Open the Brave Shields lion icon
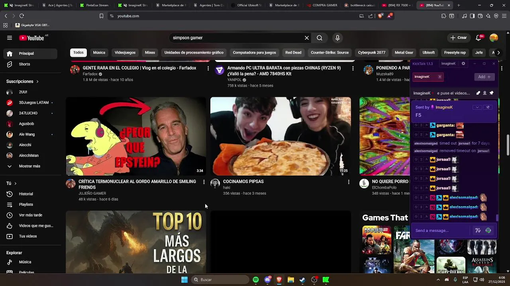Screen dimensions: 510x286 tap(380, 16)
